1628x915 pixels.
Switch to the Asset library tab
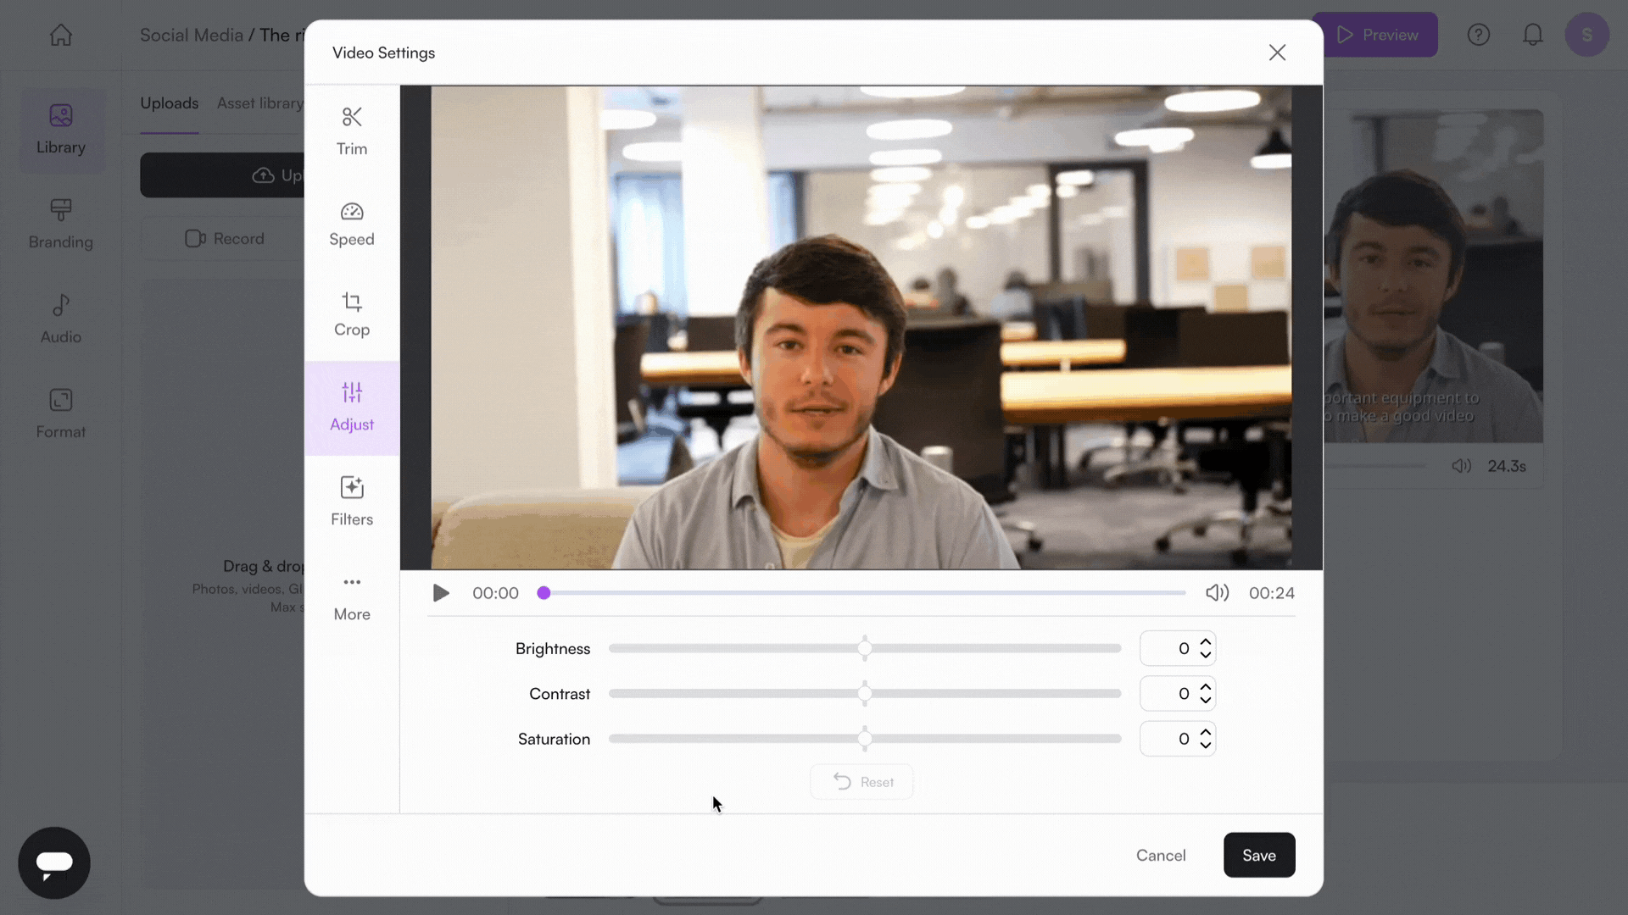click(260, 103)
